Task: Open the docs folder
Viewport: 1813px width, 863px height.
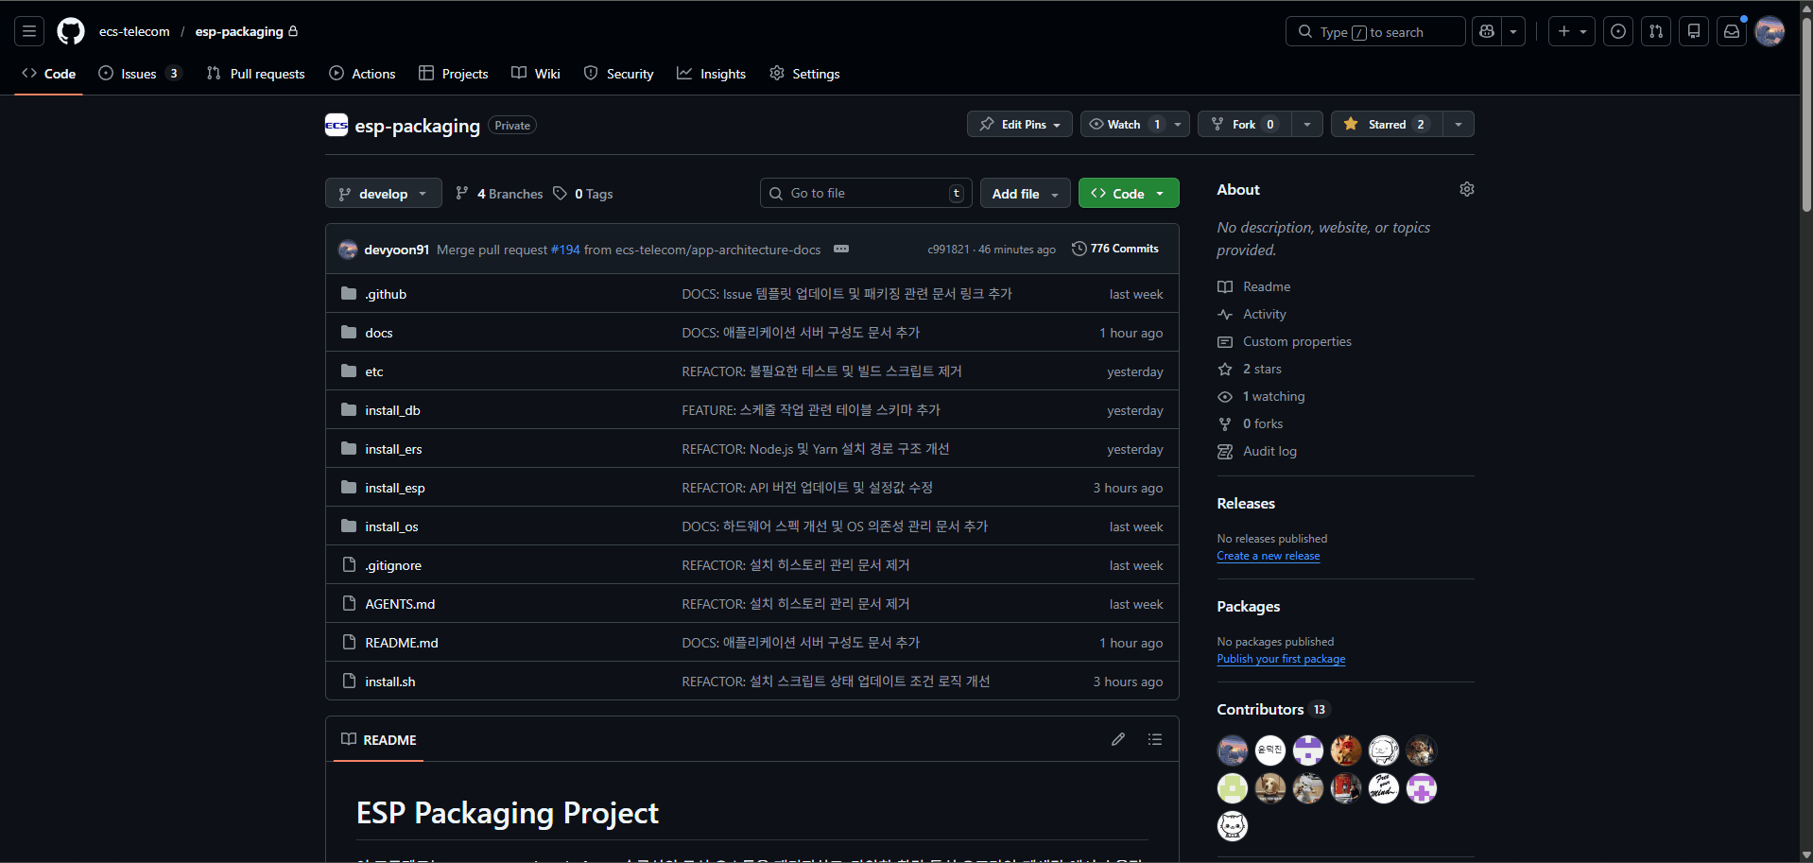Action: [x=379, y=333]
